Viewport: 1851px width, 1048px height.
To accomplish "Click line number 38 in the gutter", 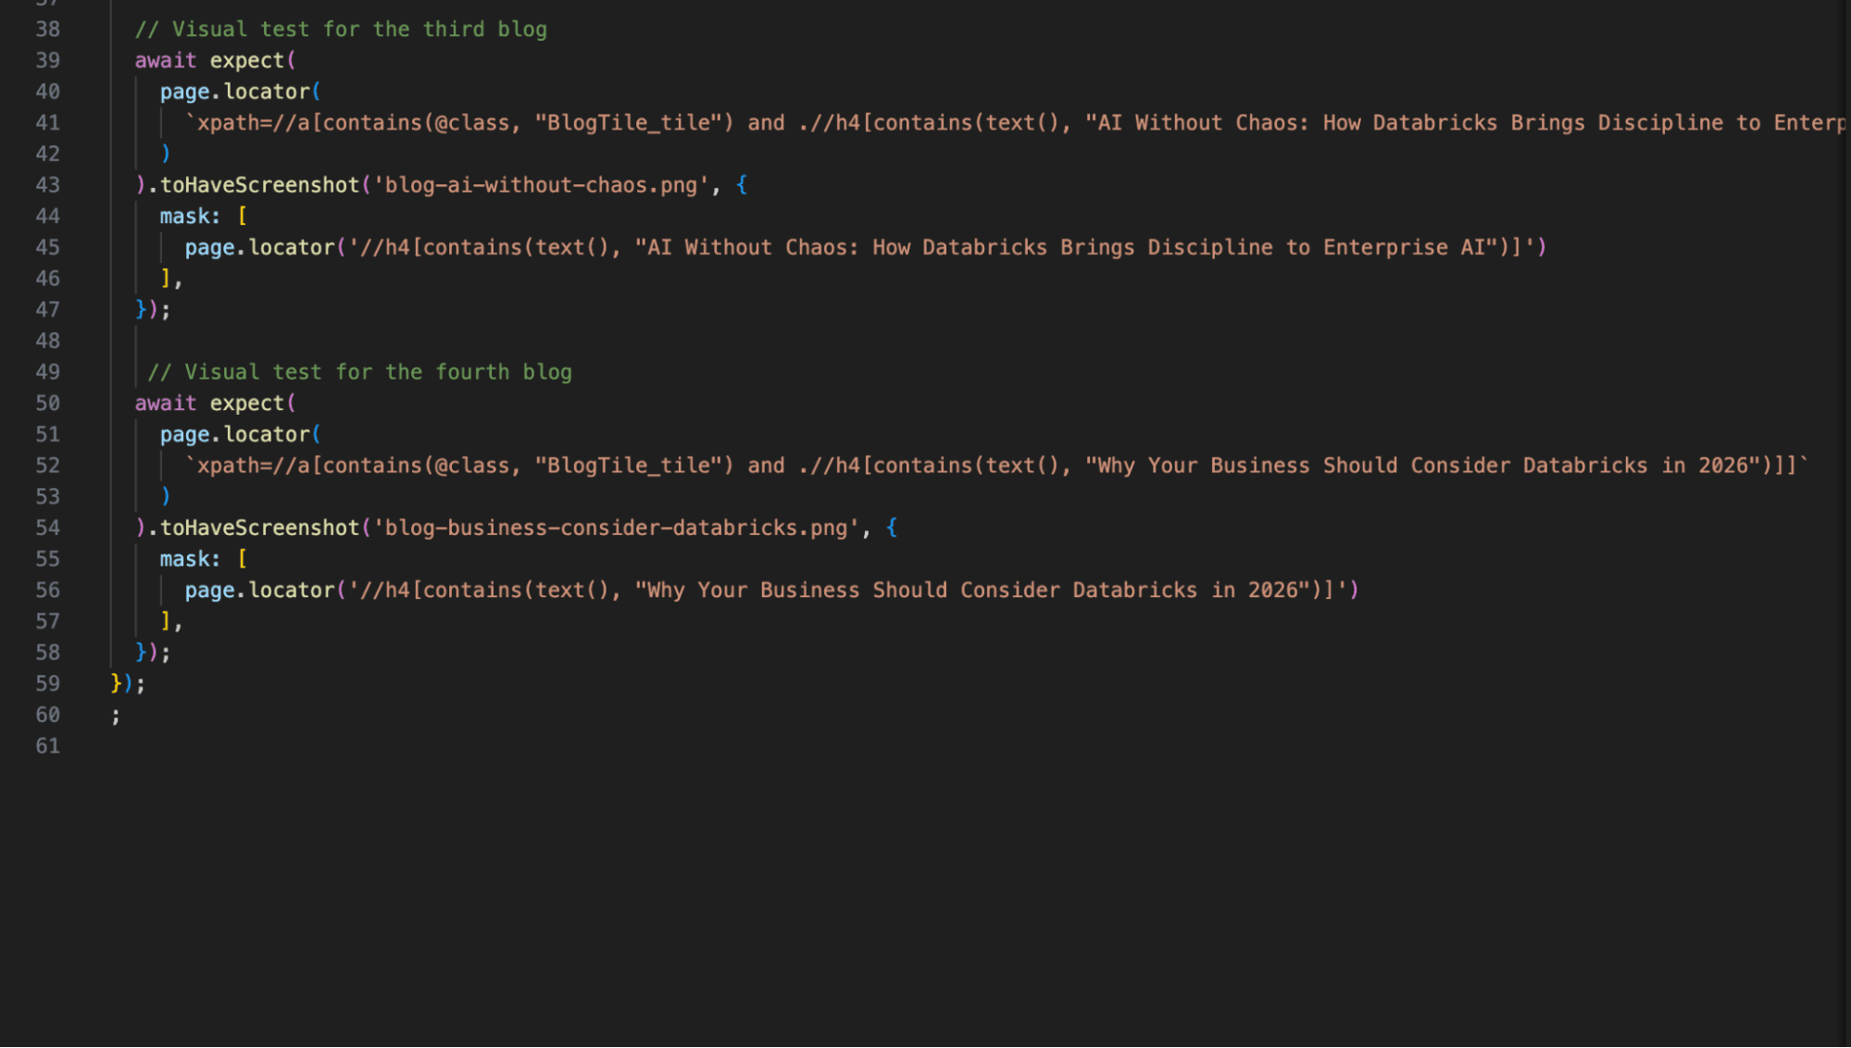I will tap(48, 30).
